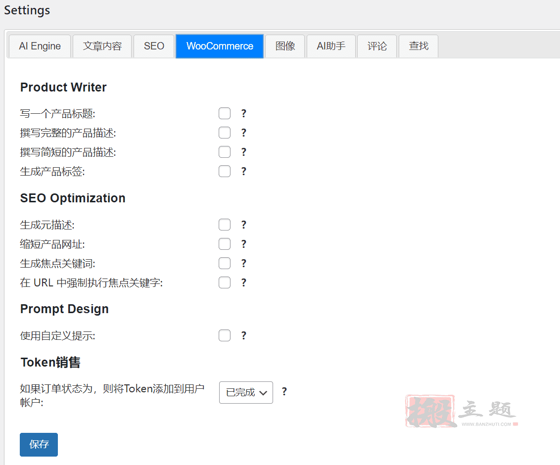Click the Settings page title
This screenshot has height=465, width=560.
(x=27, y=10)
